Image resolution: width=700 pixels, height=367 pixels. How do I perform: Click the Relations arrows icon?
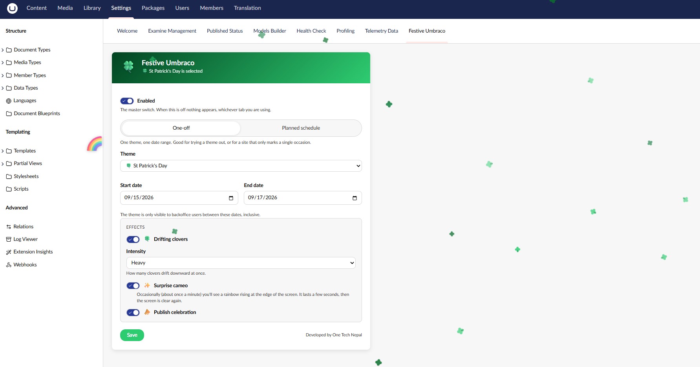[x=9, y=227]
